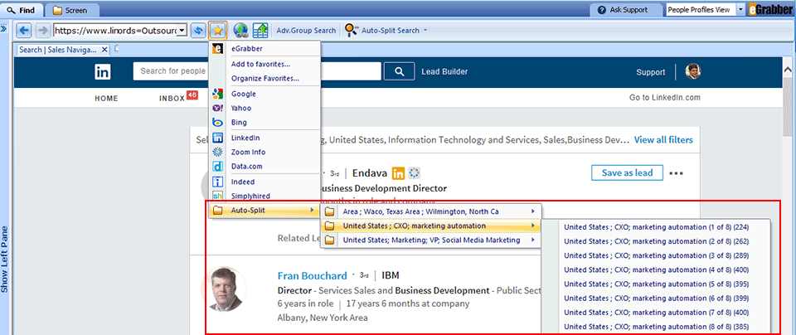Viewport: 796px width, 335px height.
Task: Open Lead Builder link
Action: coord(444,71)
